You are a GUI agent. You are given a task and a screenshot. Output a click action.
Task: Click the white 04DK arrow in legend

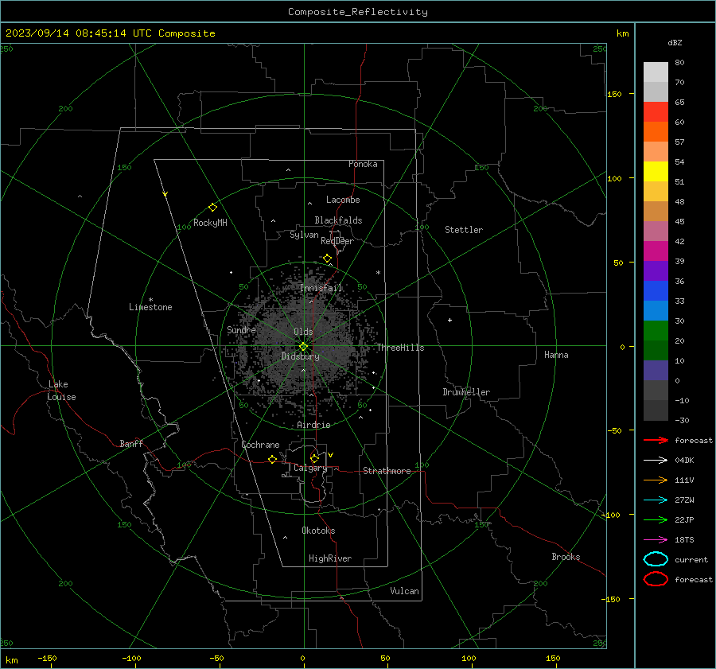coord(656,460)
